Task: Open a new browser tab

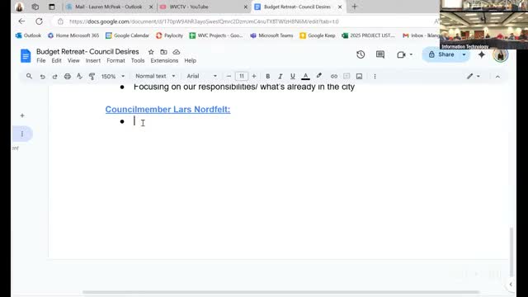Action: pos(354,7)
